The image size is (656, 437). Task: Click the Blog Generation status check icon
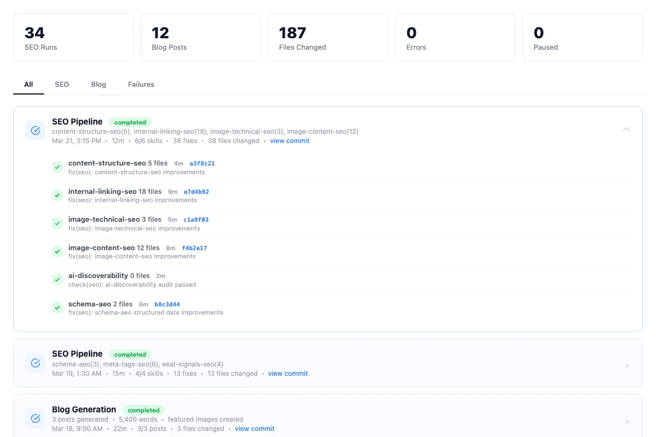click(36, 418)
